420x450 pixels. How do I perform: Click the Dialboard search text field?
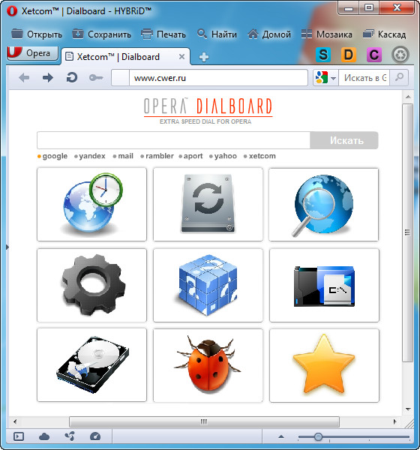173,140
